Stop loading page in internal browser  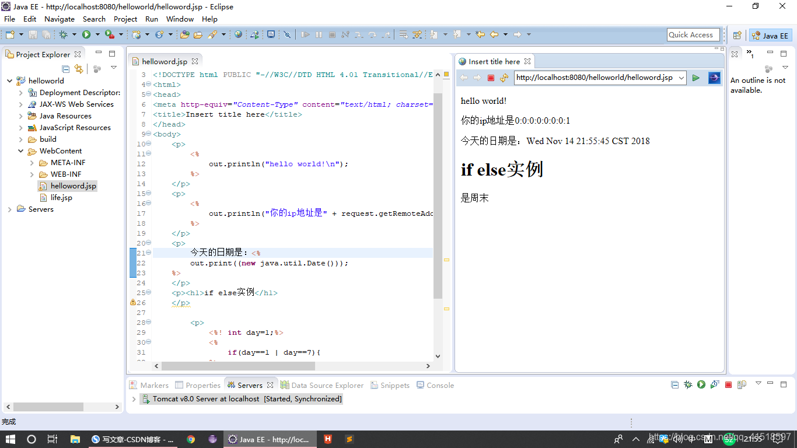[491, 78]
